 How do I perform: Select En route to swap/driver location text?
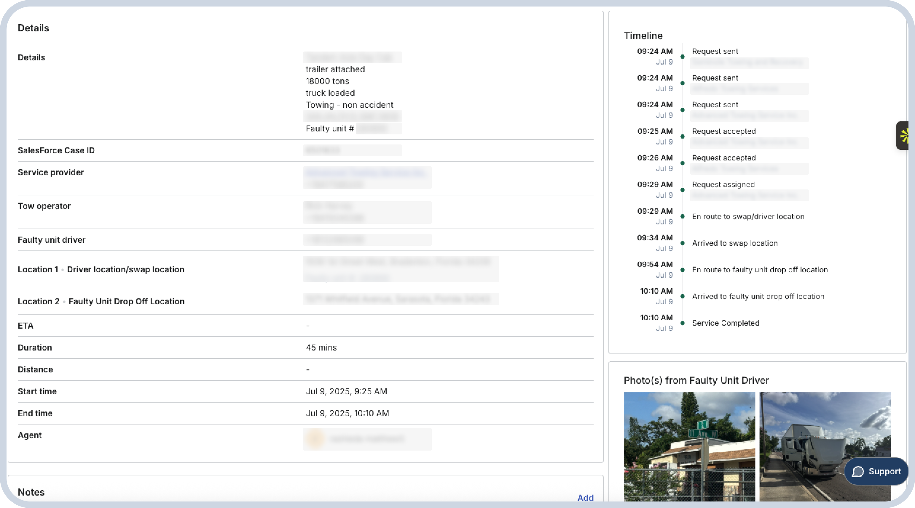coord(748,216)
